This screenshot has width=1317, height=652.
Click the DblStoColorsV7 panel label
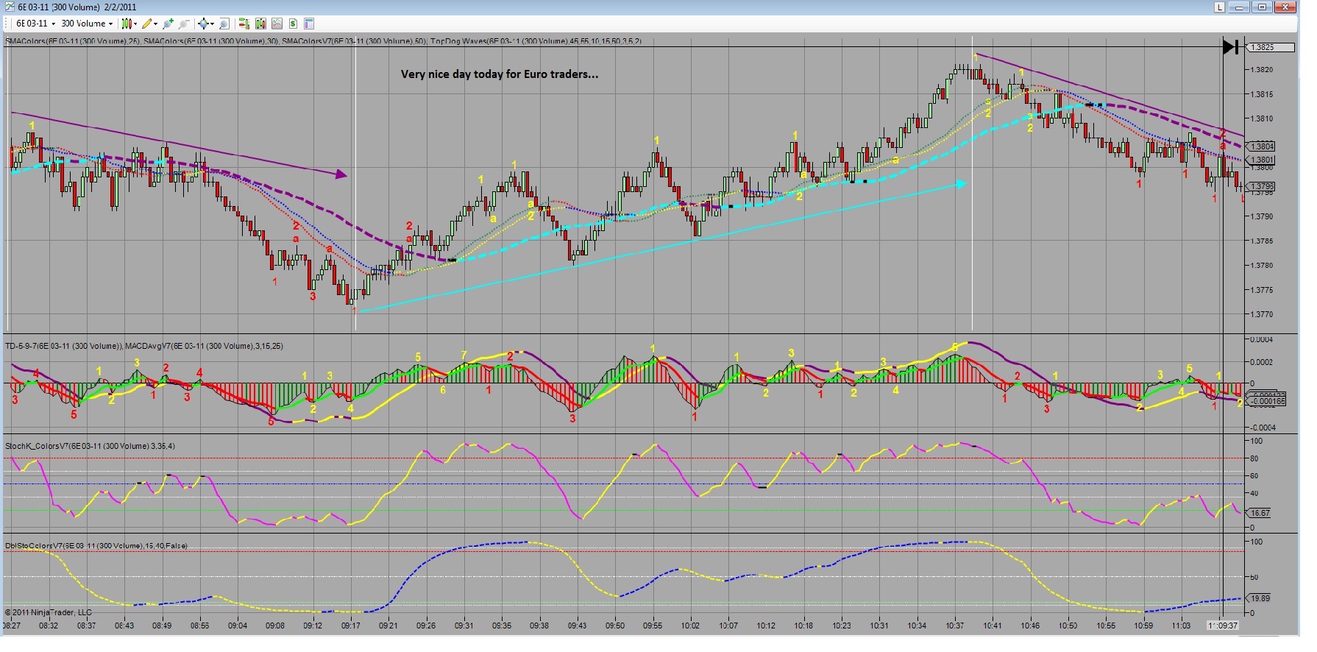(96, 546)
